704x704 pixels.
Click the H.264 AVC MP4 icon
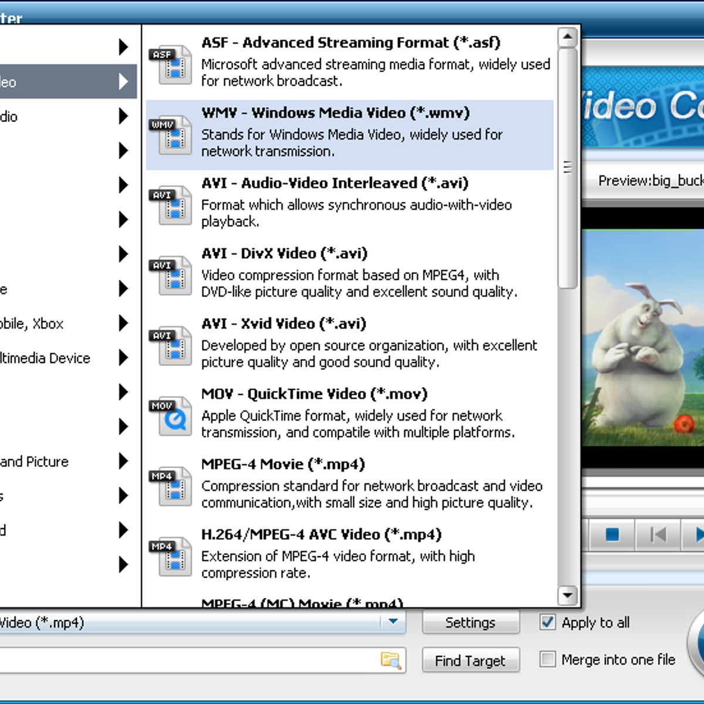170,557
